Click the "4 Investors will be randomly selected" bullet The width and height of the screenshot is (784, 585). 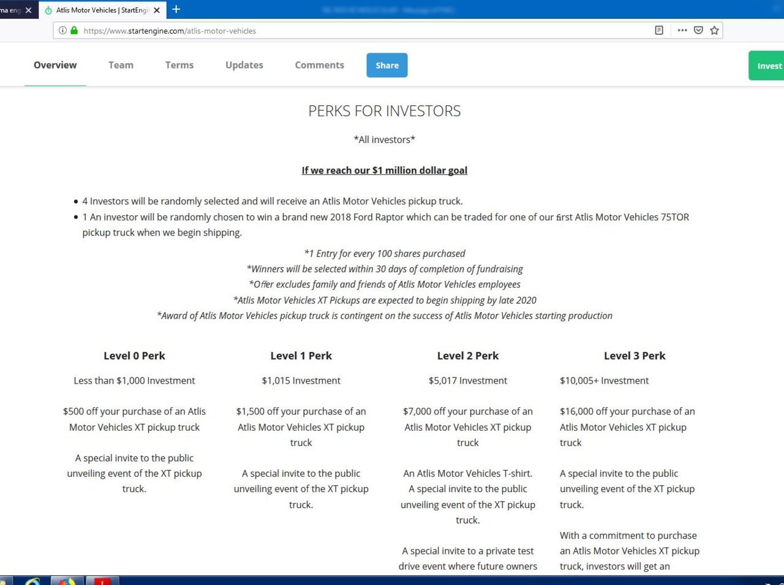[x=273, y=201]
